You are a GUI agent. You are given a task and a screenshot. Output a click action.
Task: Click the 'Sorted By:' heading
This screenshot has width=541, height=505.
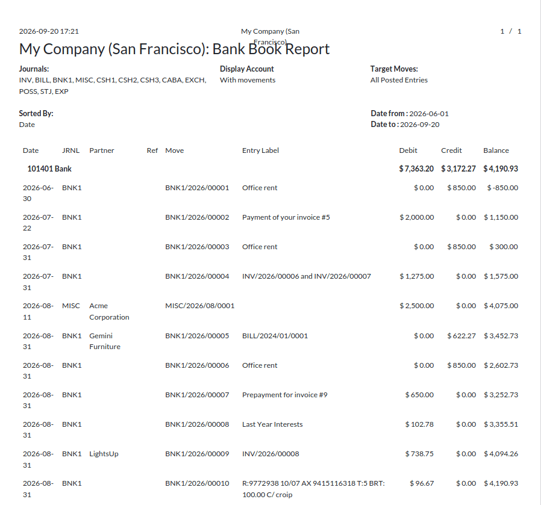pos(36,113)
